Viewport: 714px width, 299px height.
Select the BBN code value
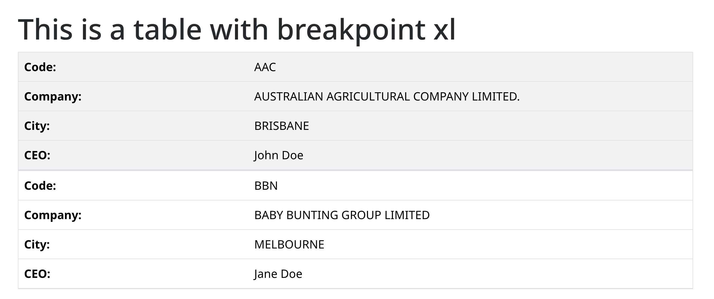pyautogui.click(x=266, y=186)
